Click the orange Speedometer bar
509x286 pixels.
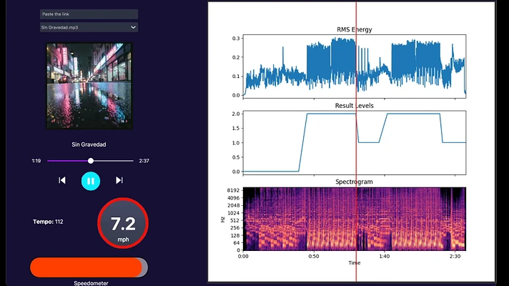point(89,267)
